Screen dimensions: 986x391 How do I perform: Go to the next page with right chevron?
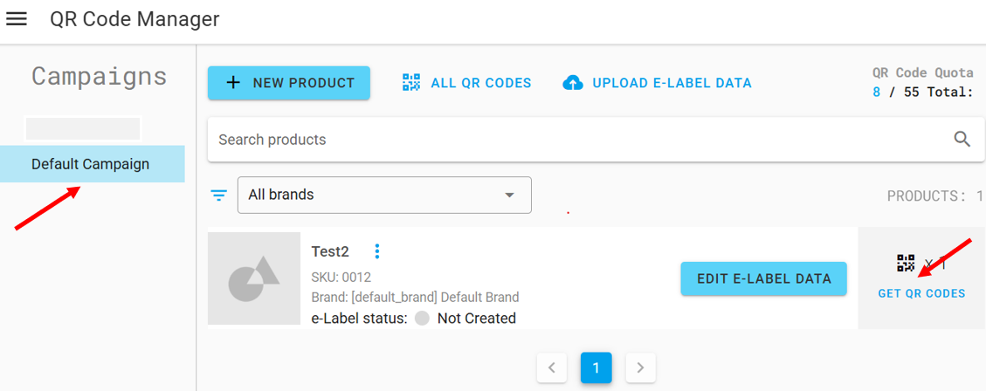pos(640,368)
